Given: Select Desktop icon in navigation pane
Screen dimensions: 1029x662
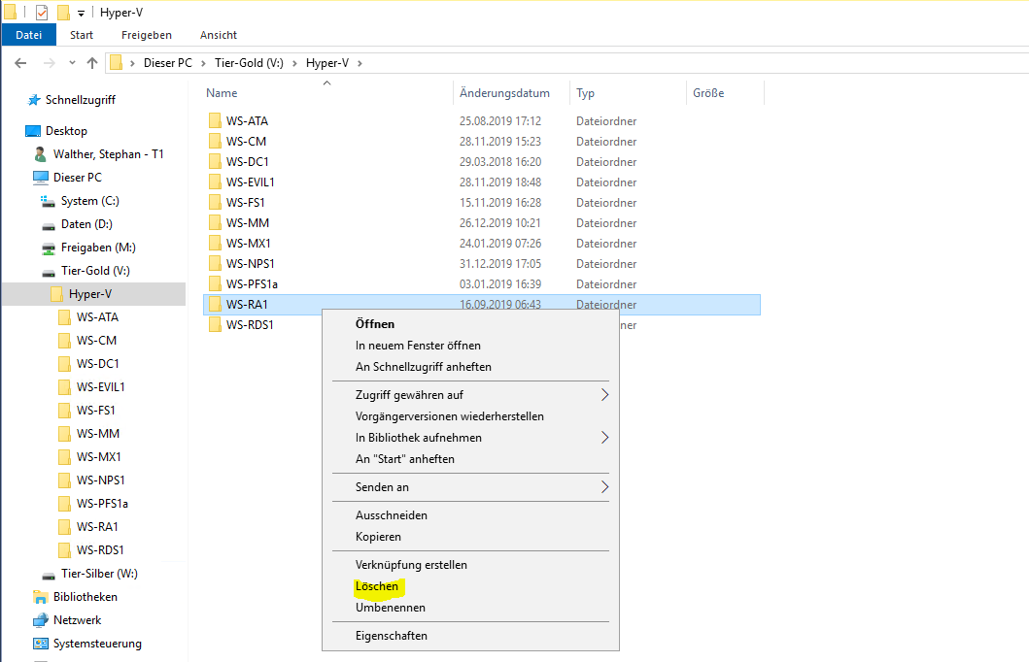Looking at the screenshot, I should click(33, 131).
